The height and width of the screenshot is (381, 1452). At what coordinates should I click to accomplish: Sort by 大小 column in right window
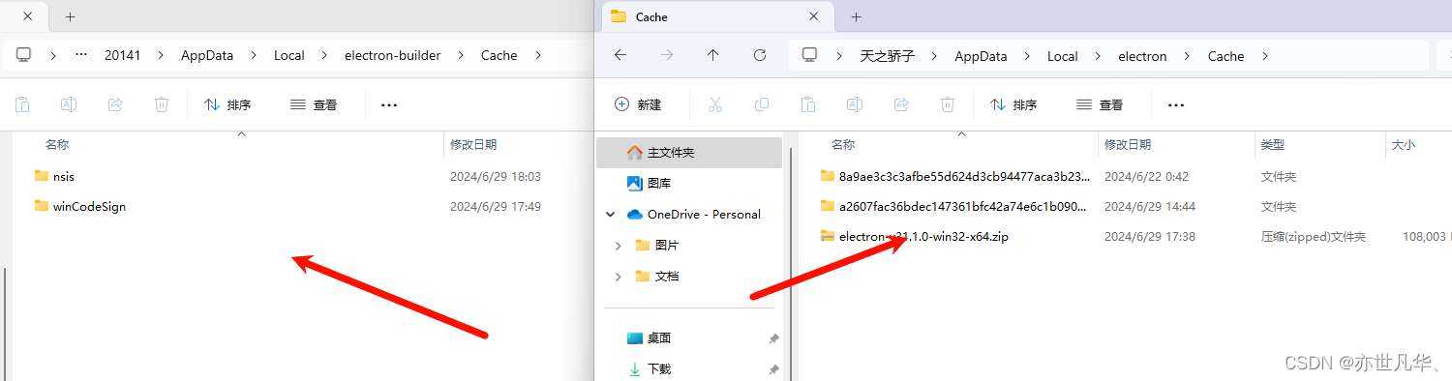(1403, 144)
